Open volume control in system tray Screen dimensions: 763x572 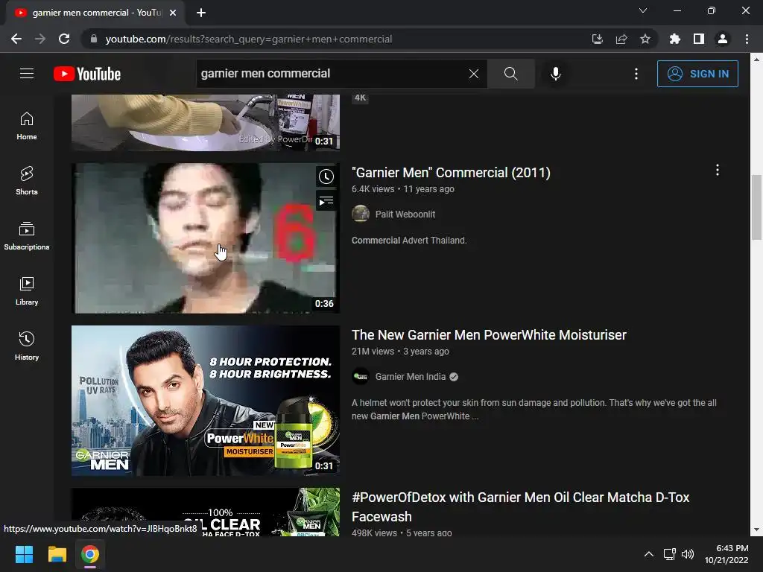688,554
